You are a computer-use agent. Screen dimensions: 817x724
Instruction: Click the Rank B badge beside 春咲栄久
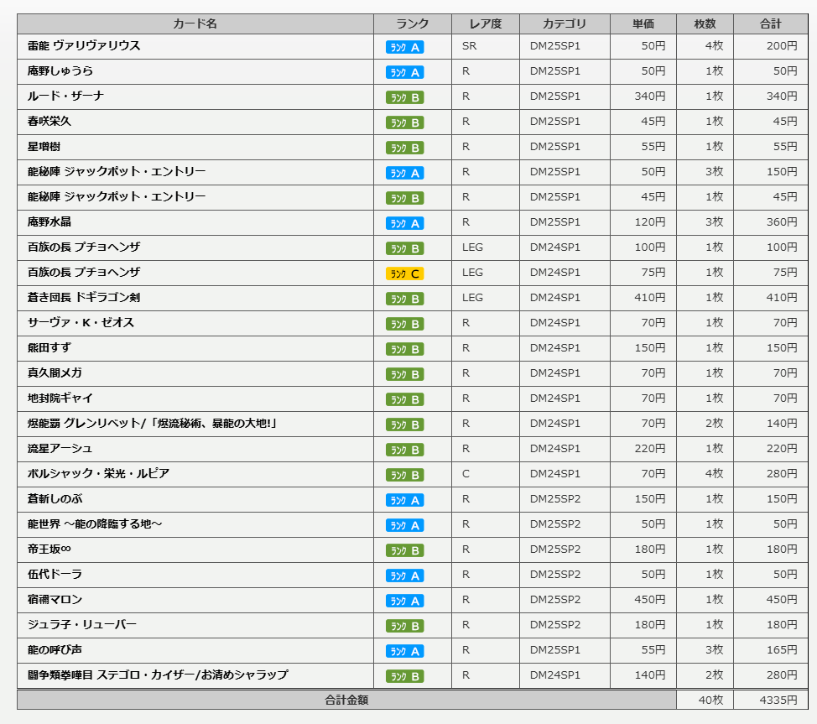point(405,122)
